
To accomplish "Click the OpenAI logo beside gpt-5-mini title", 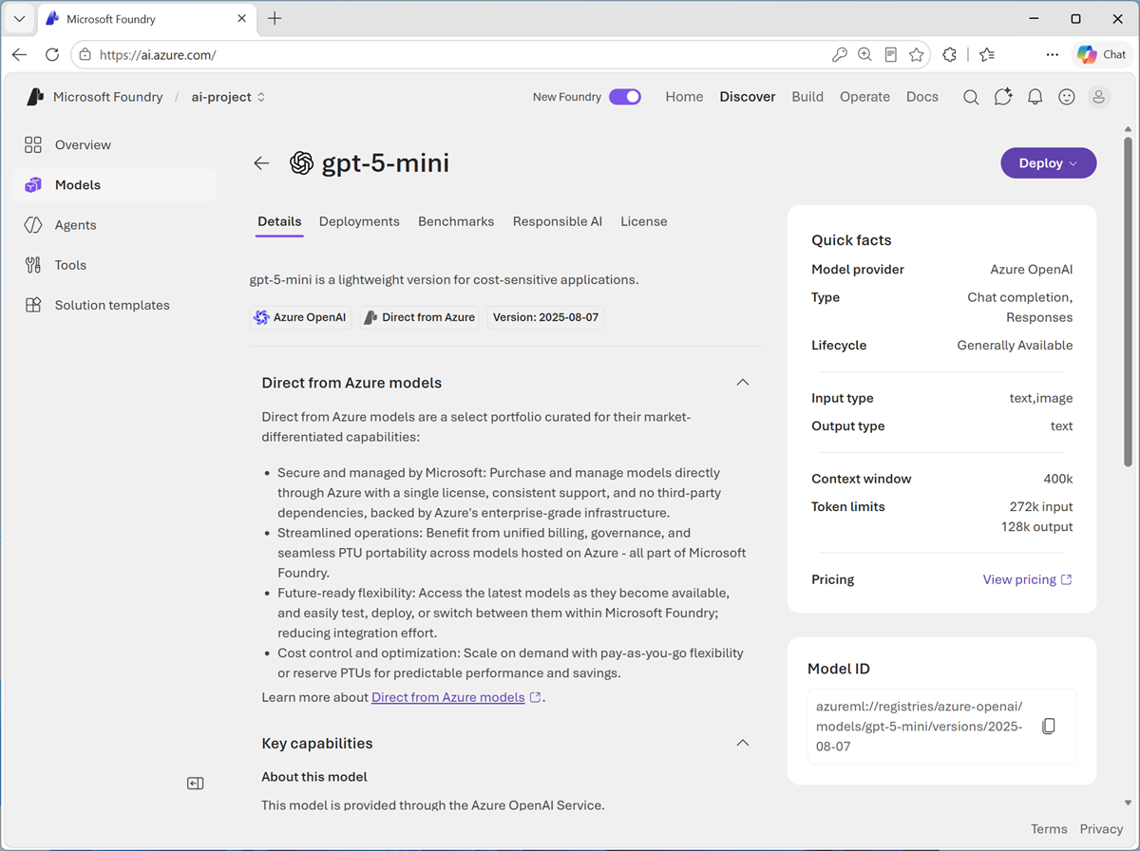I will pos(302,163).
